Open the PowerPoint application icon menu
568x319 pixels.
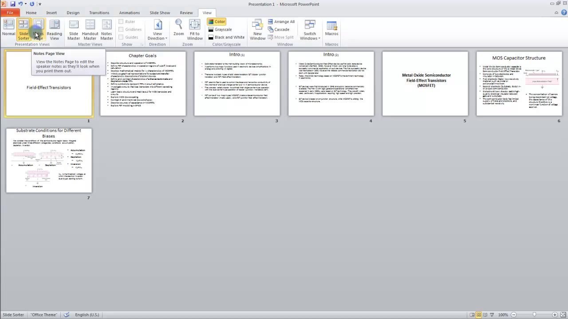click(4, 4)
